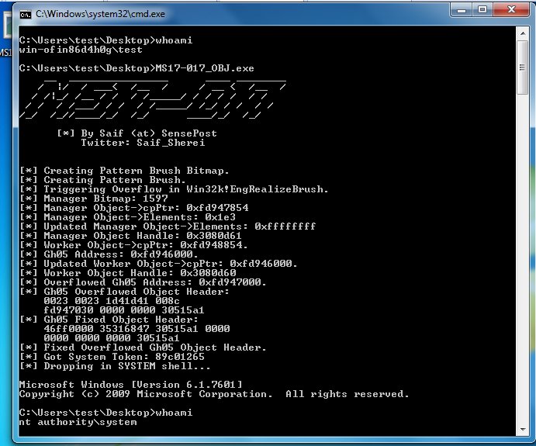Click the line Gh05 Overflowed Object Header:
Image resolution: width=536 pixels, height=446 pixels.
point(124,292)
